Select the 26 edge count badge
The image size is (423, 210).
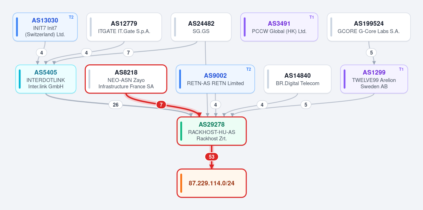[115, 104]
